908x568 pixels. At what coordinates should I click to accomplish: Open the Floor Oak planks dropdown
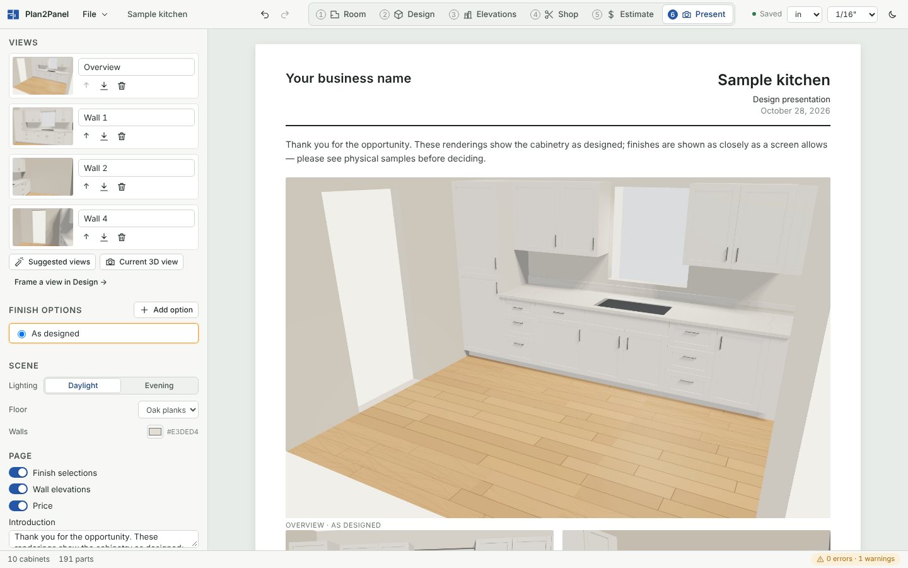tap(168, 410)
